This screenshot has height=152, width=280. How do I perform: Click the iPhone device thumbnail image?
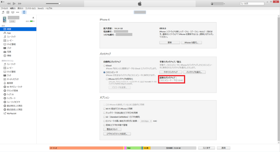click(4, 19)
